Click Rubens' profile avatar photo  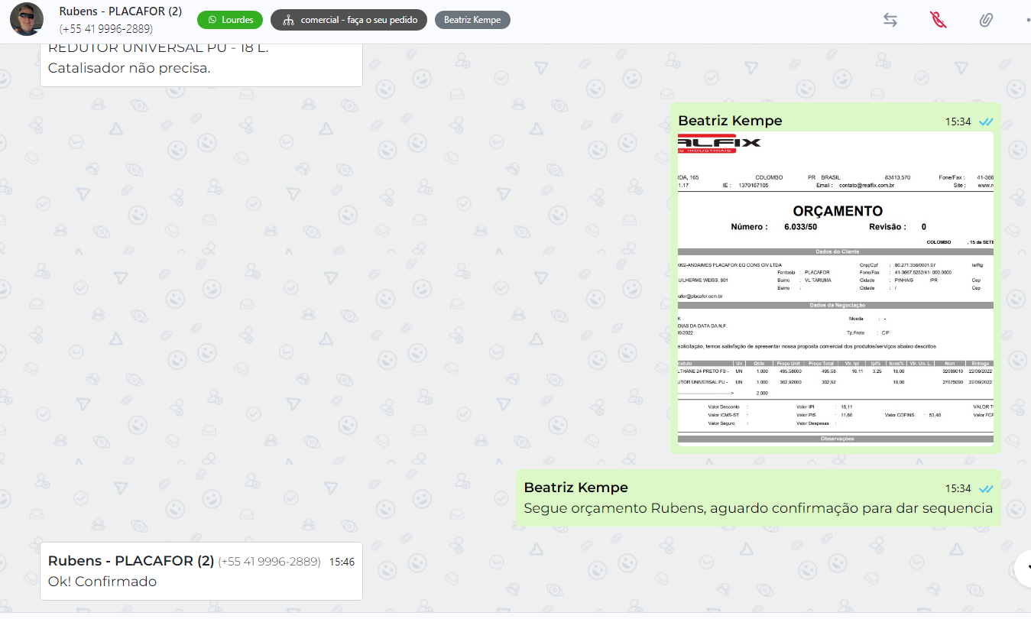[27, 20]
